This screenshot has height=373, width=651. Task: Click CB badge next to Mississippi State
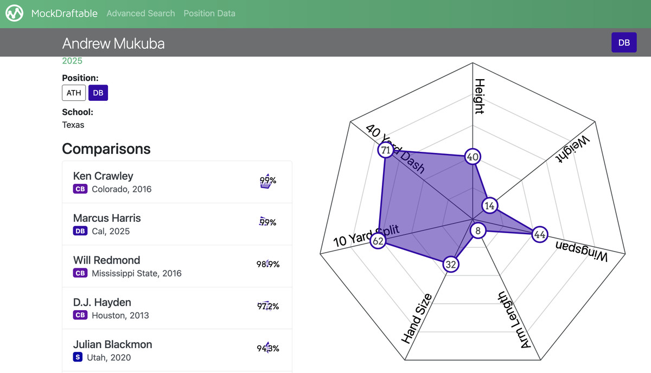[80, 273]
